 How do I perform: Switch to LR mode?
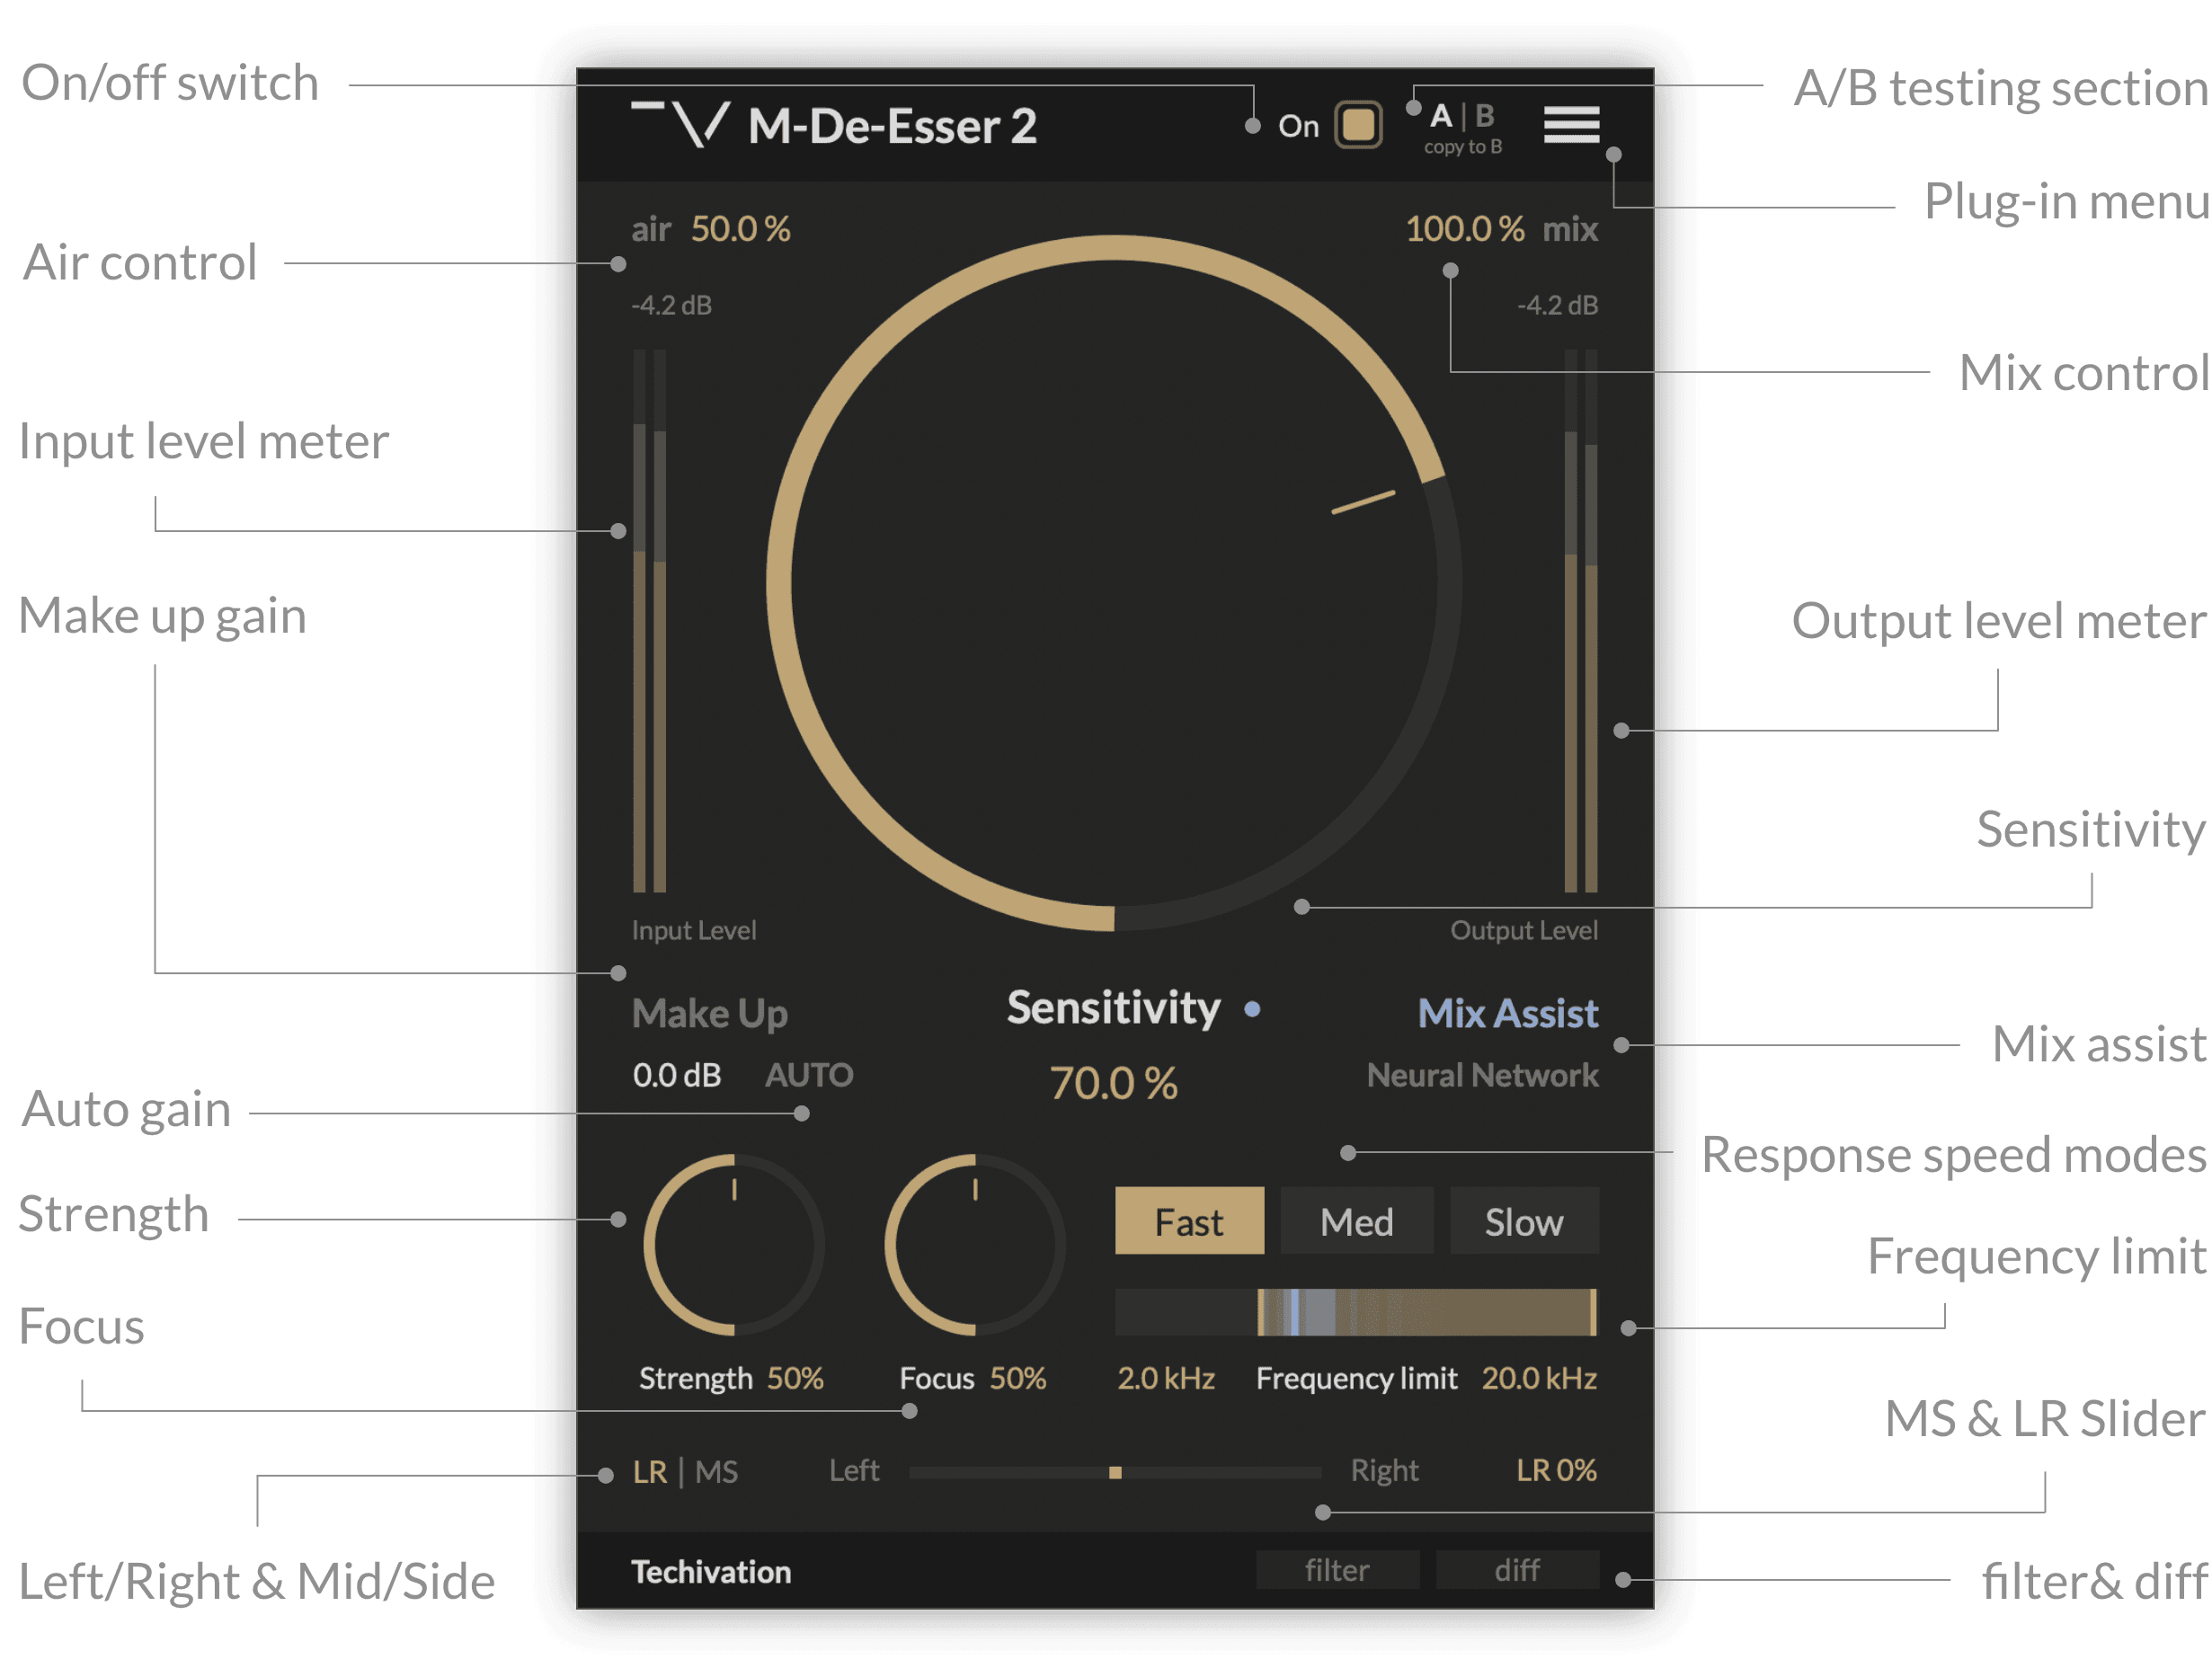pos(649,1472)
